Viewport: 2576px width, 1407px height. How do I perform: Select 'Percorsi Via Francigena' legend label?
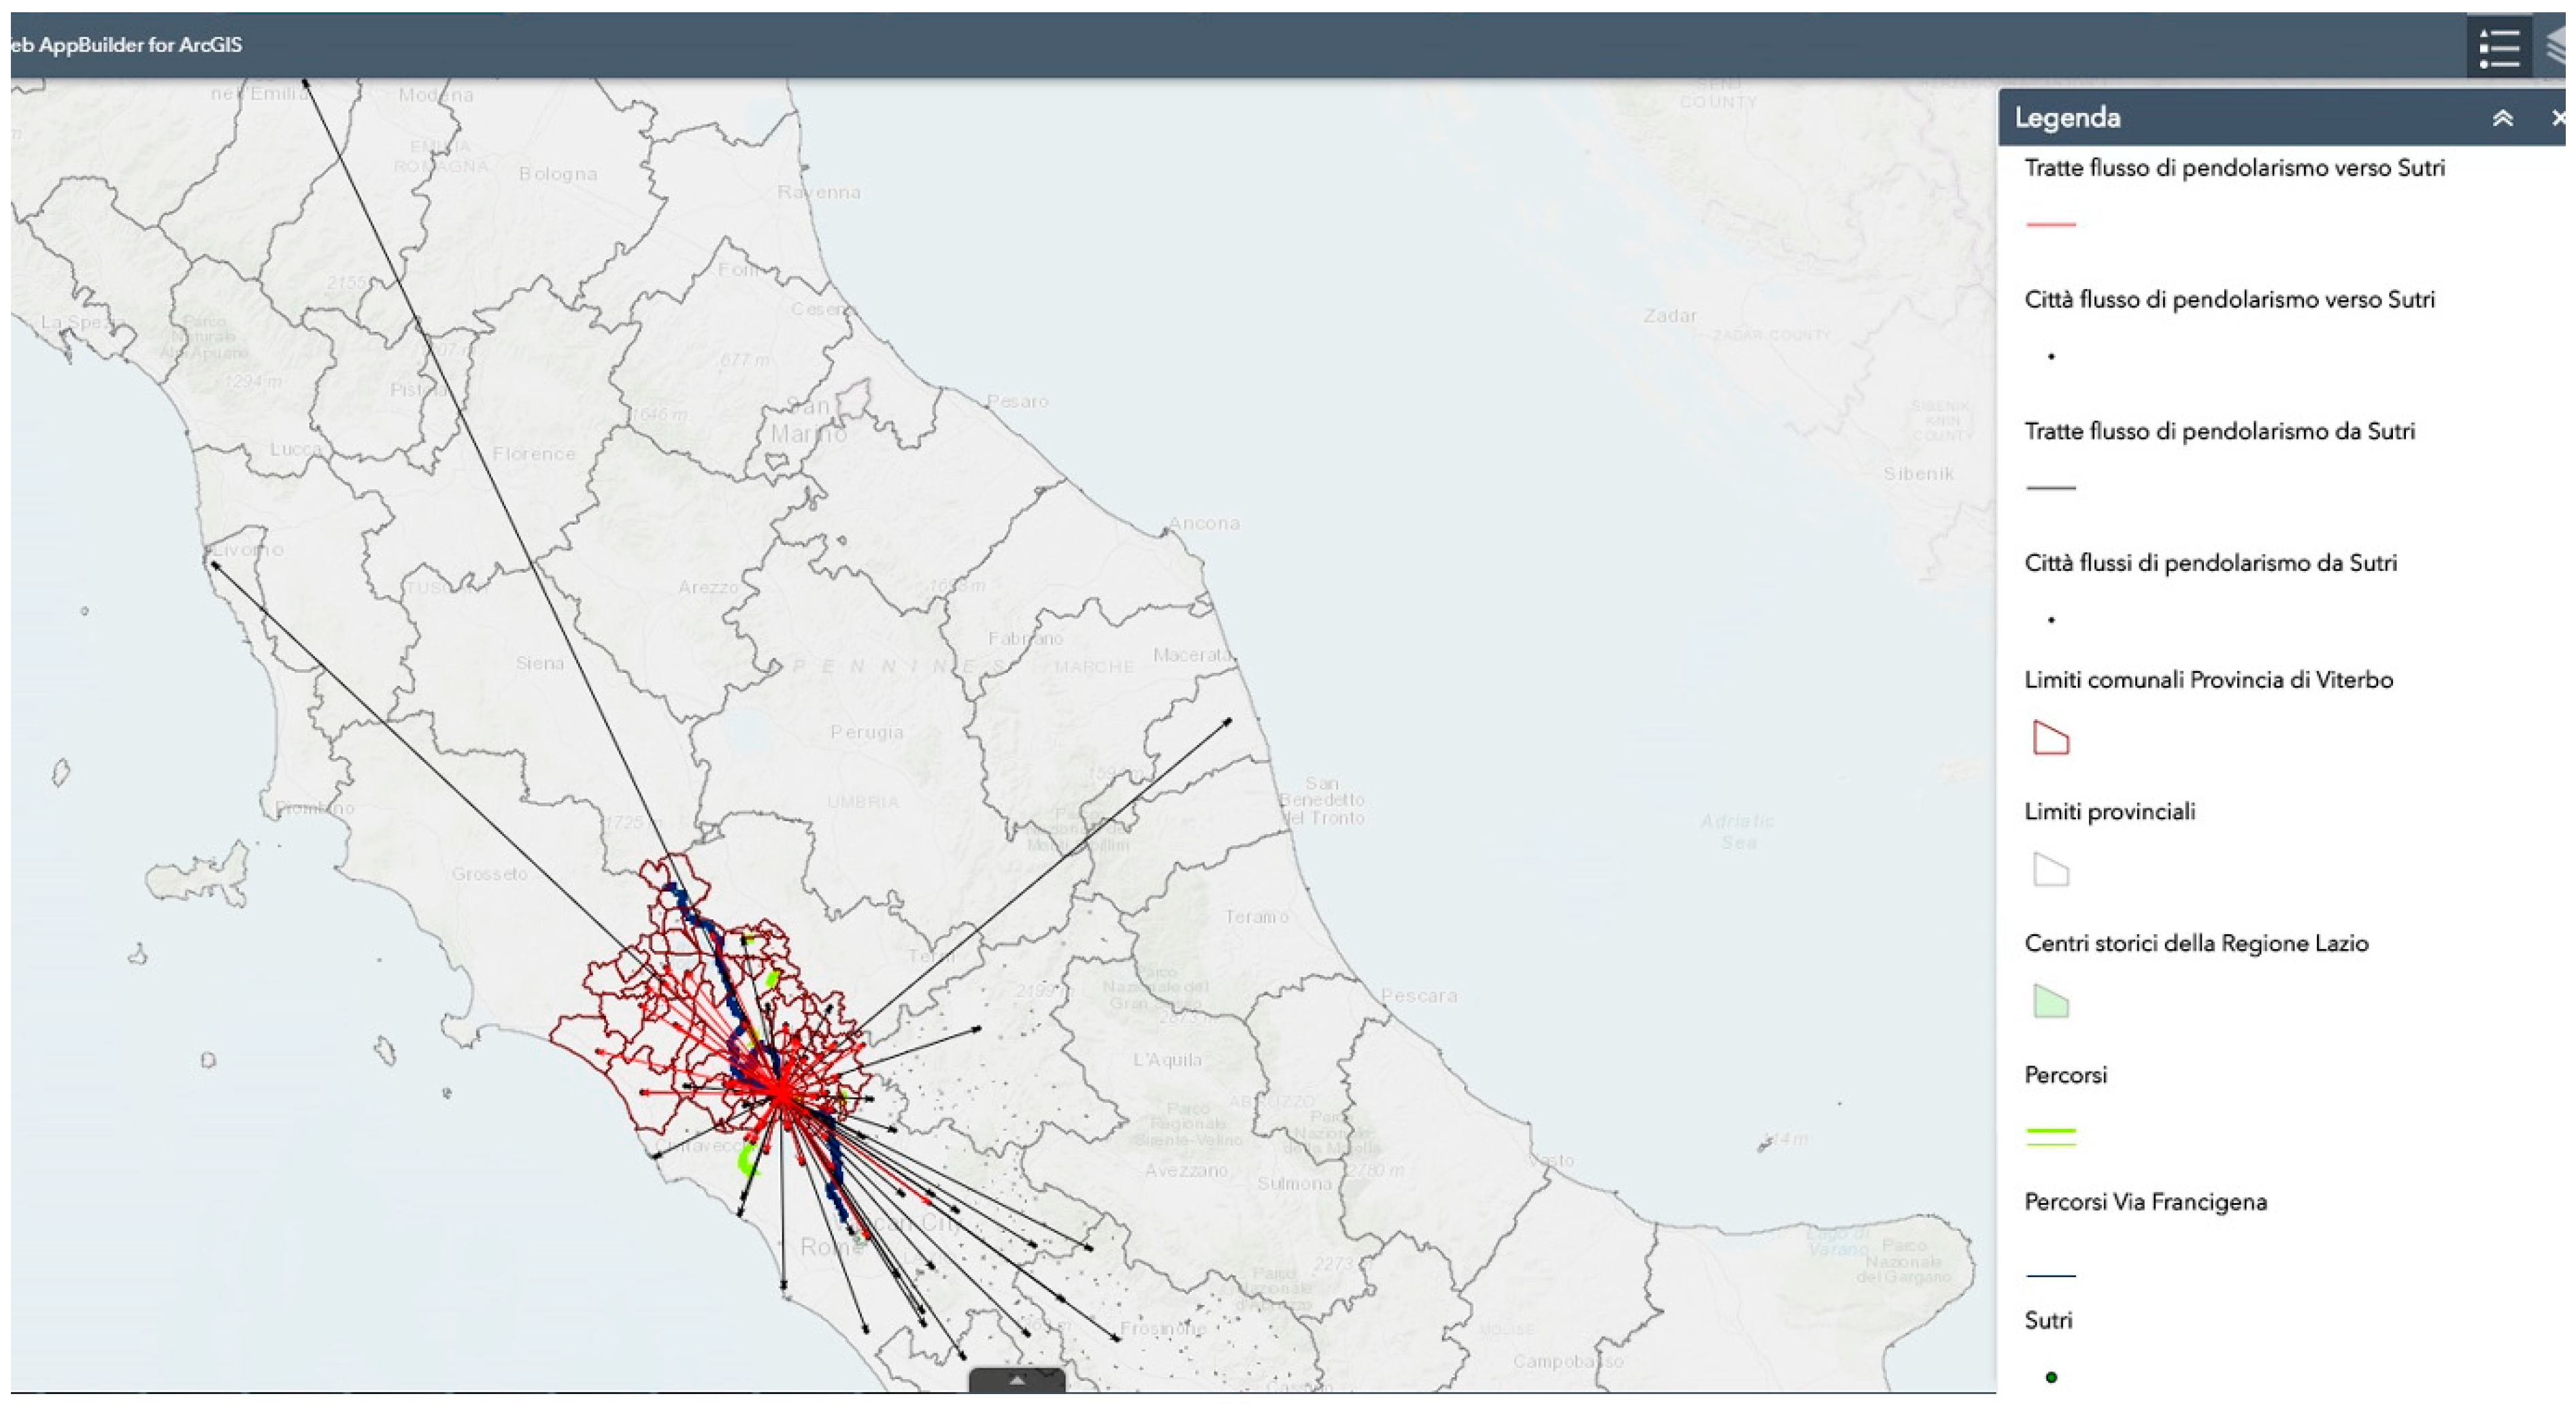tap(2145, 1202)
